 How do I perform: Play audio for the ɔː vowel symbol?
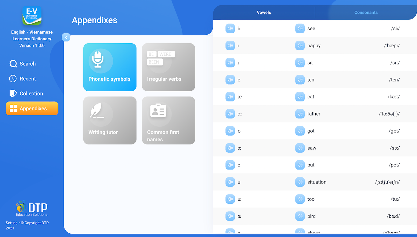(x=230, y=148)
